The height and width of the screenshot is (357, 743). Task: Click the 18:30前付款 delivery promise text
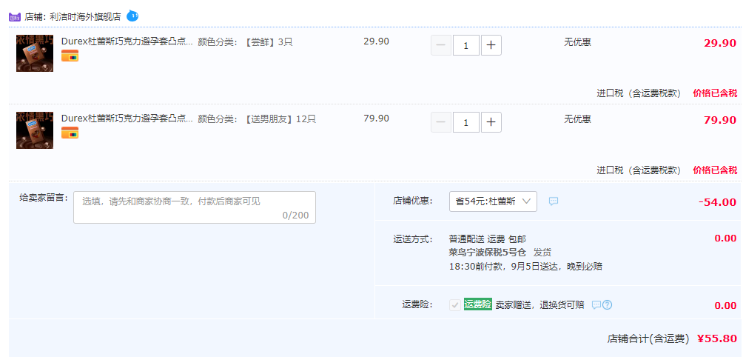(525, 267)
